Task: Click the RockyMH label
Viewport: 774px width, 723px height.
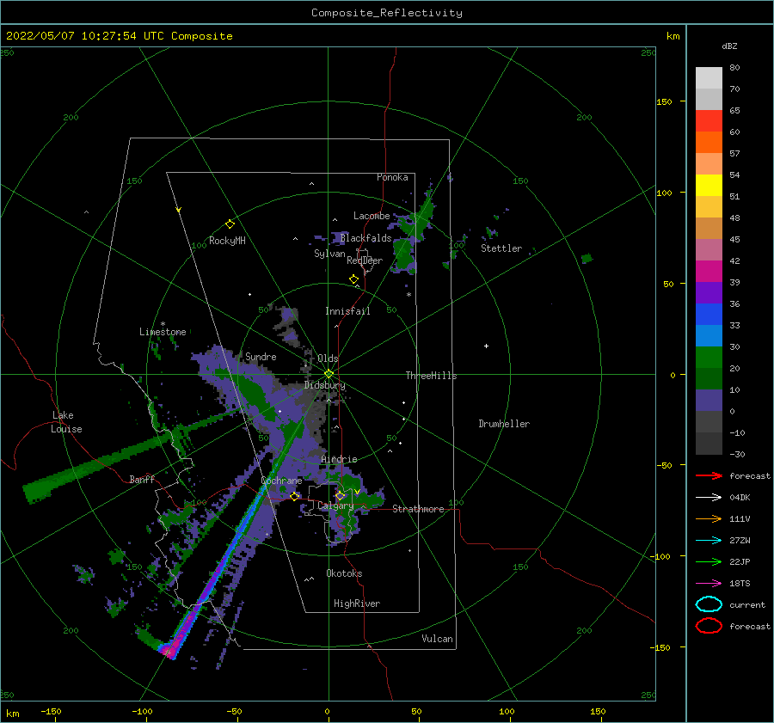Action: [227, 241]
